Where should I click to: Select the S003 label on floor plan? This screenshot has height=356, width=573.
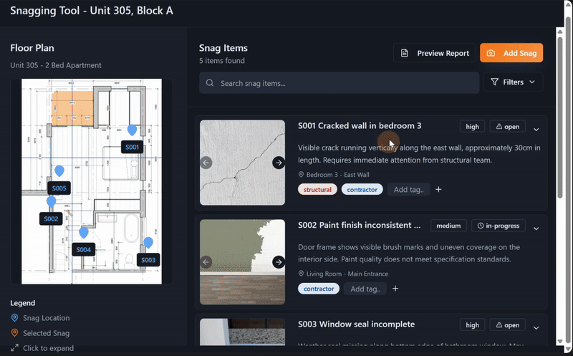(x=148, y=260)
